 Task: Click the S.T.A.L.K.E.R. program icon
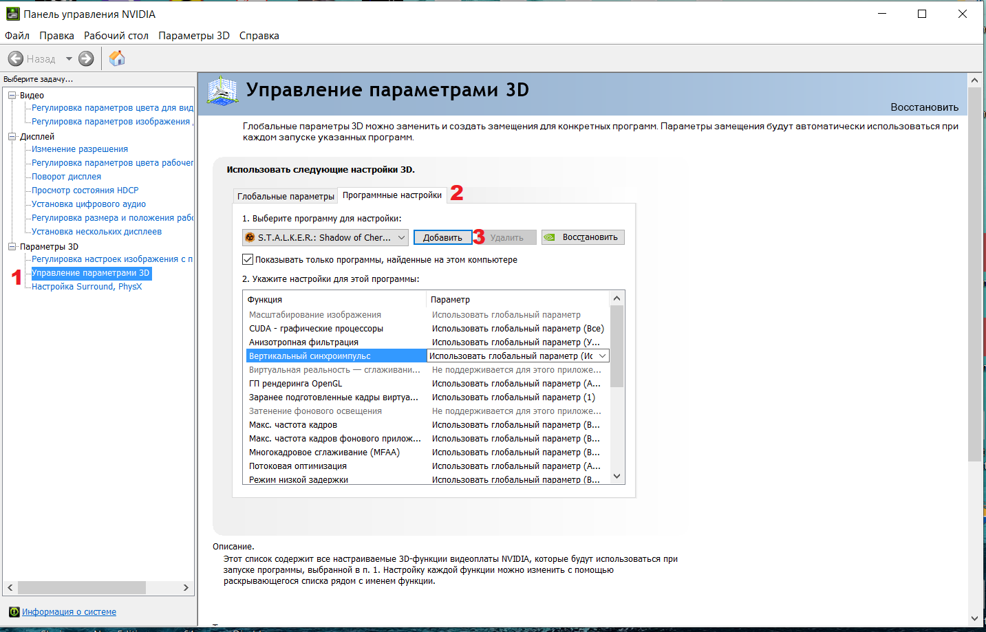[250, 237]
